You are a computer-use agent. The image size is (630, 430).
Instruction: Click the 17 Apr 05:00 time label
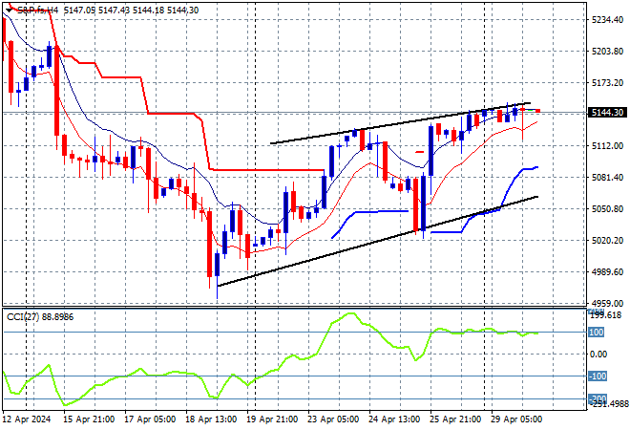click(x=150, y=419)
